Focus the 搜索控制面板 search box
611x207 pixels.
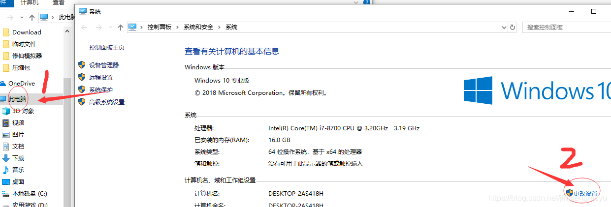[566, 27]
